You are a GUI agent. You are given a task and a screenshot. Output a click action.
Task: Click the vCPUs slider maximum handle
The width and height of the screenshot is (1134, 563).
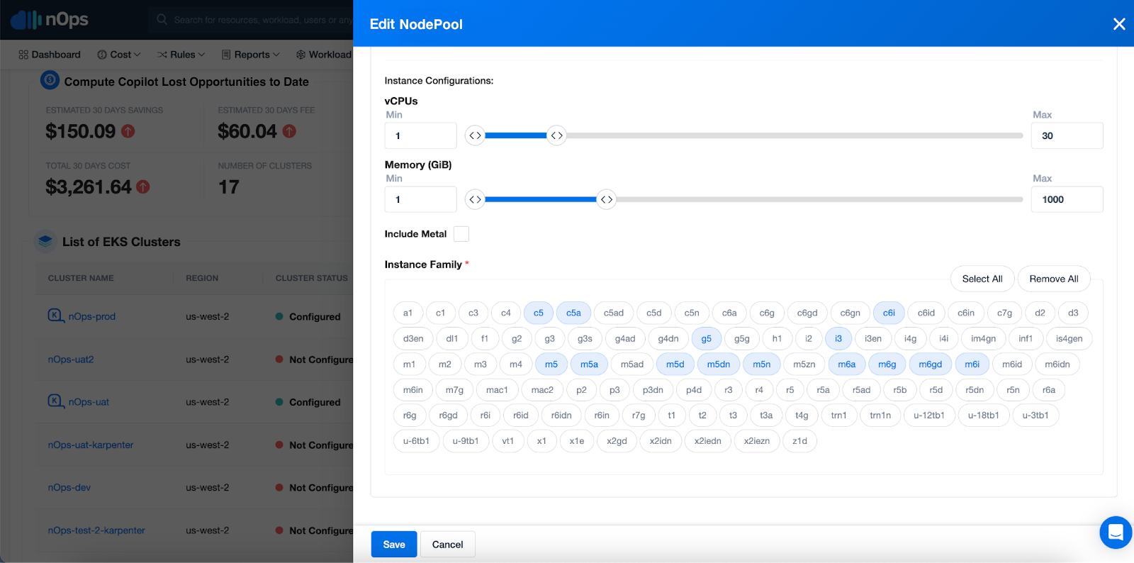557,135
